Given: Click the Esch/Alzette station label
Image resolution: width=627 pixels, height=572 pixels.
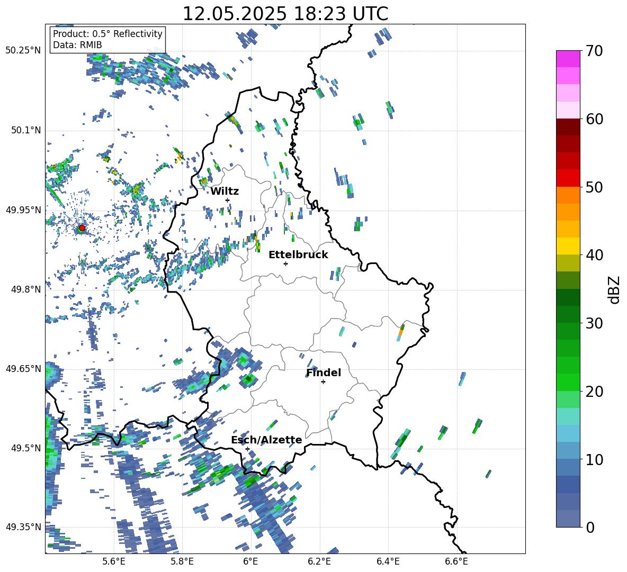Looking at the screenshot, I should point(266,440).
